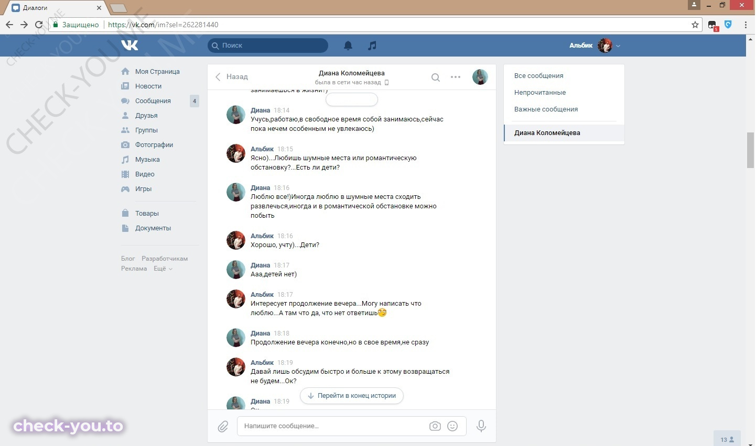Screen dimensions: 756x446
Task: Click the unread counter 4 badge
Action: click(195, 101)
